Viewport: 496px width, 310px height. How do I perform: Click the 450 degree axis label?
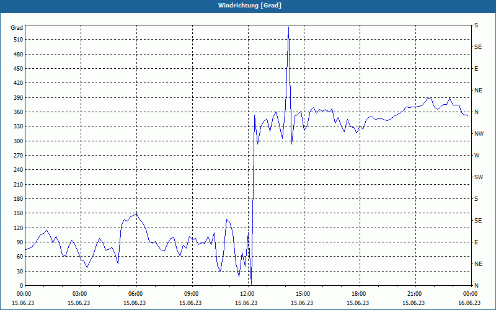[19, 69]
